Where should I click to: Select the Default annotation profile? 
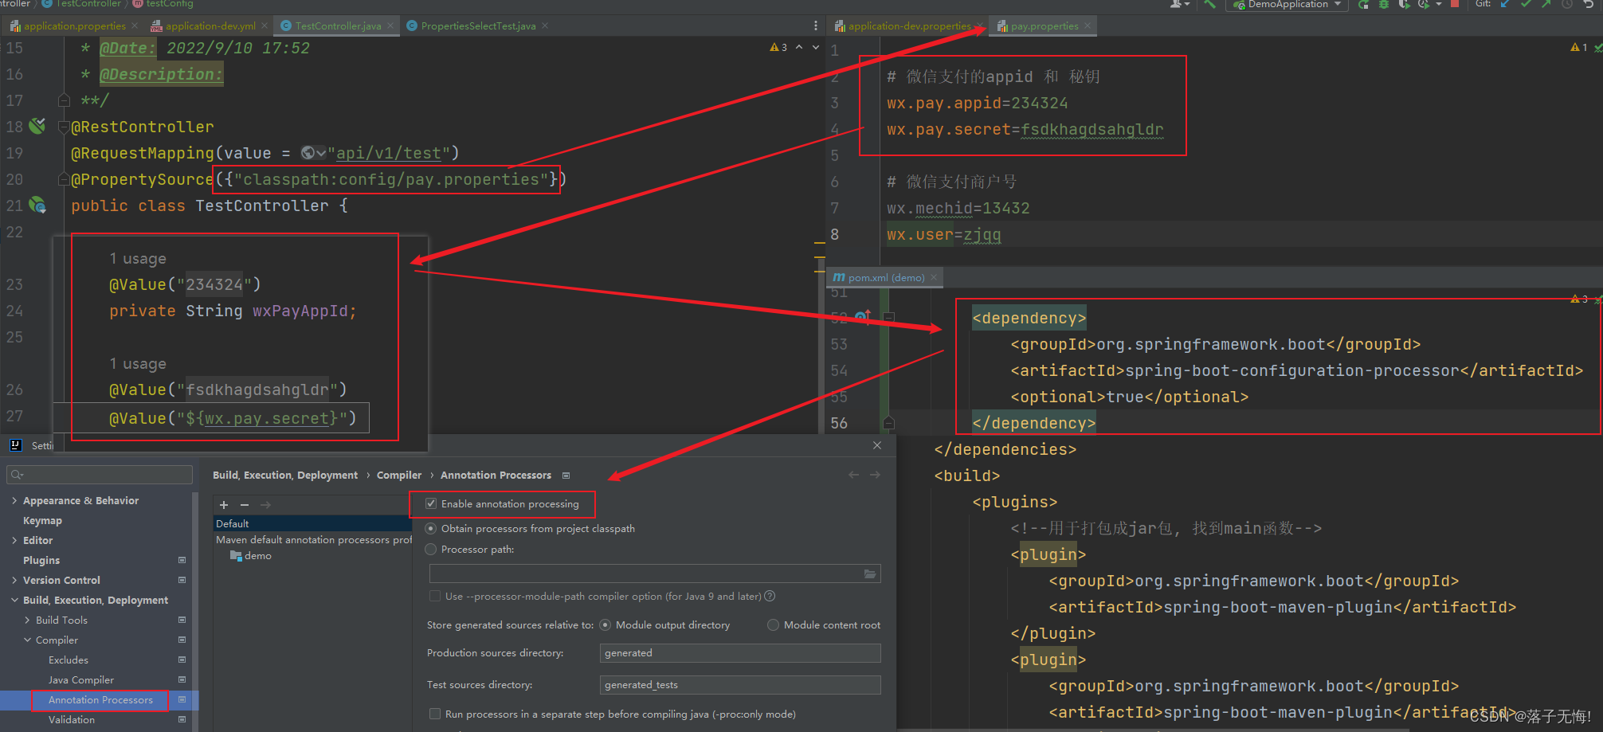click(312, 523)
